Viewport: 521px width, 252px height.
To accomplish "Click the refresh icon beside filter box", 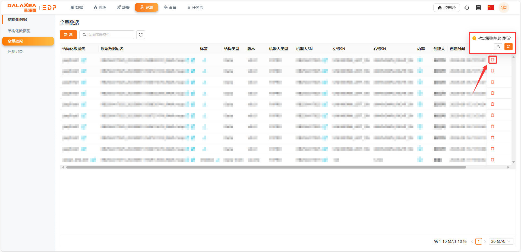I will click(140, 35).
